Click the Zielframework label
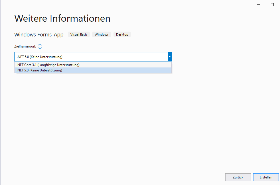This screenshot has width=280, height=185. pyautogui.click(x=25, y=46)
